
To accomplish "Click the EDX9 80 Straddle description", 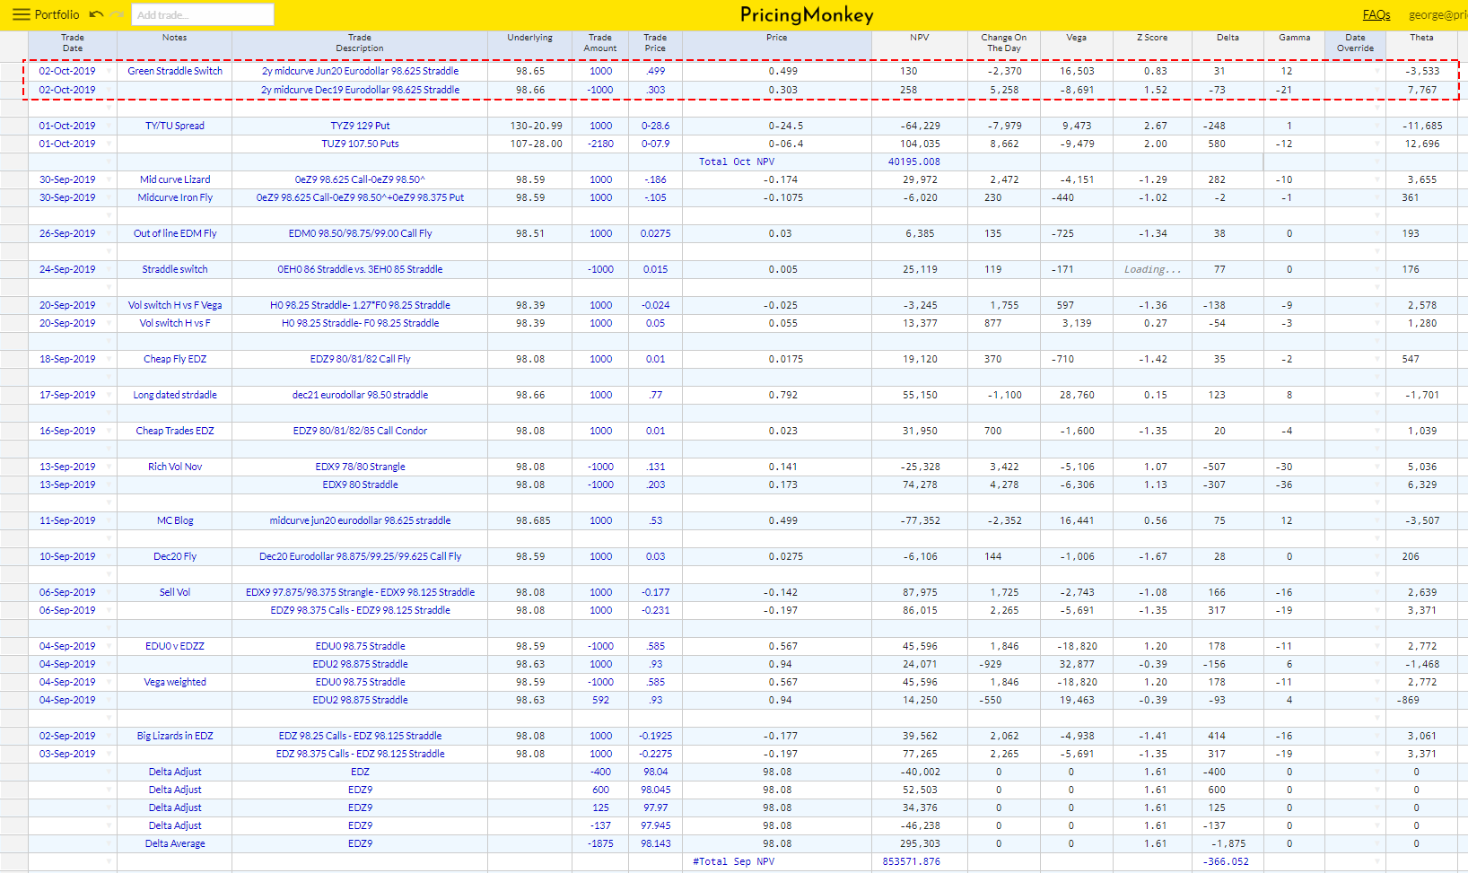I will [360, 485].
